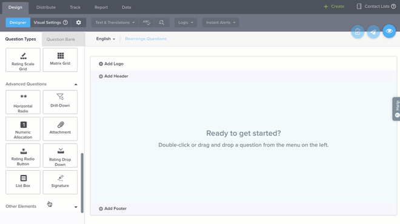Viewport: 400px width, 224px height.
Task: Add a Numeric Allocation question
Action: [x=23, y=129]
